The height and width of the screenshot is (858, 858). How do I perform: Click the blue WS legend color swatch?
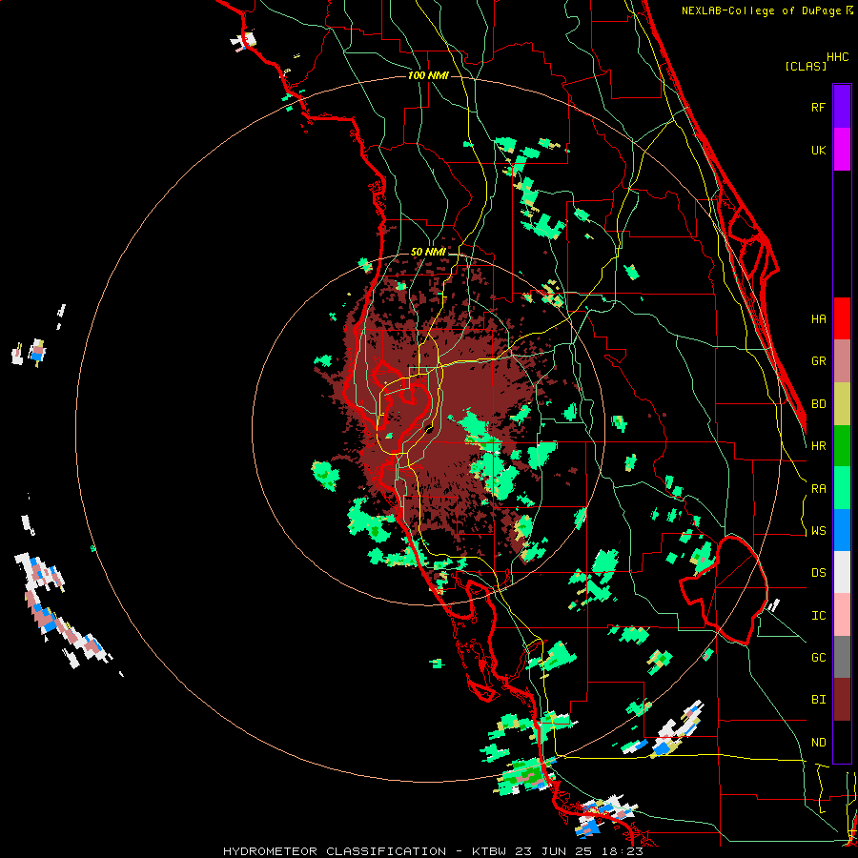842,530
